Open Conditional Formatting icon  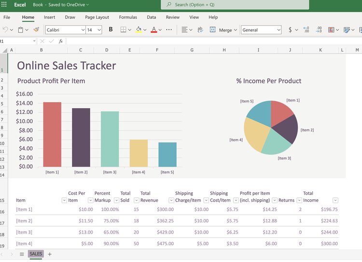pyautogui.click(x=331, y=30)
